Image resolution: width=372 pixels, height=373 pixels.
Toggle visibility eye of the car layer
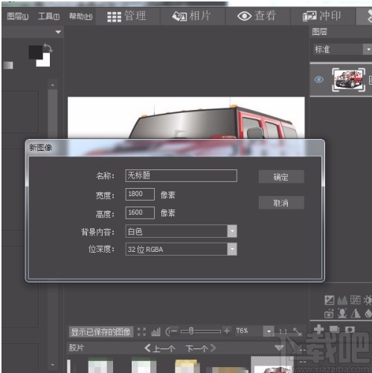click(319, 80)
